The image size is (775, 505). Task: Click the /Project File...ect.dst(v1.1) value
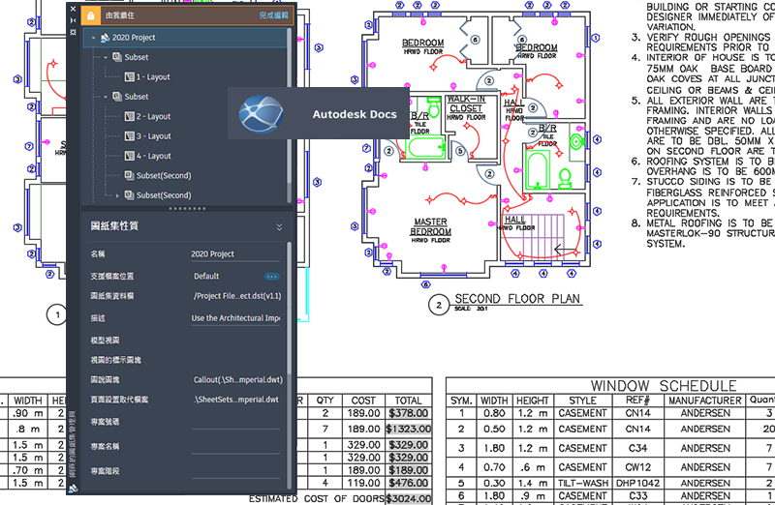point(237,296)
